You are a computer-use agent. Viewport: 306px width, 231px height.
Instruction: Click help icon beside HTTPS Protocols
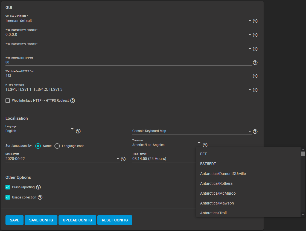pos(255,90)
